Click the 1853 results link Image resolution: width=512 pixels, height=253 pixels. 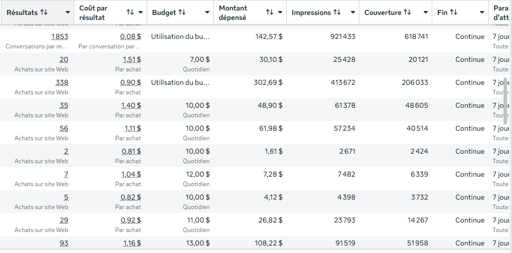(60, 36)
